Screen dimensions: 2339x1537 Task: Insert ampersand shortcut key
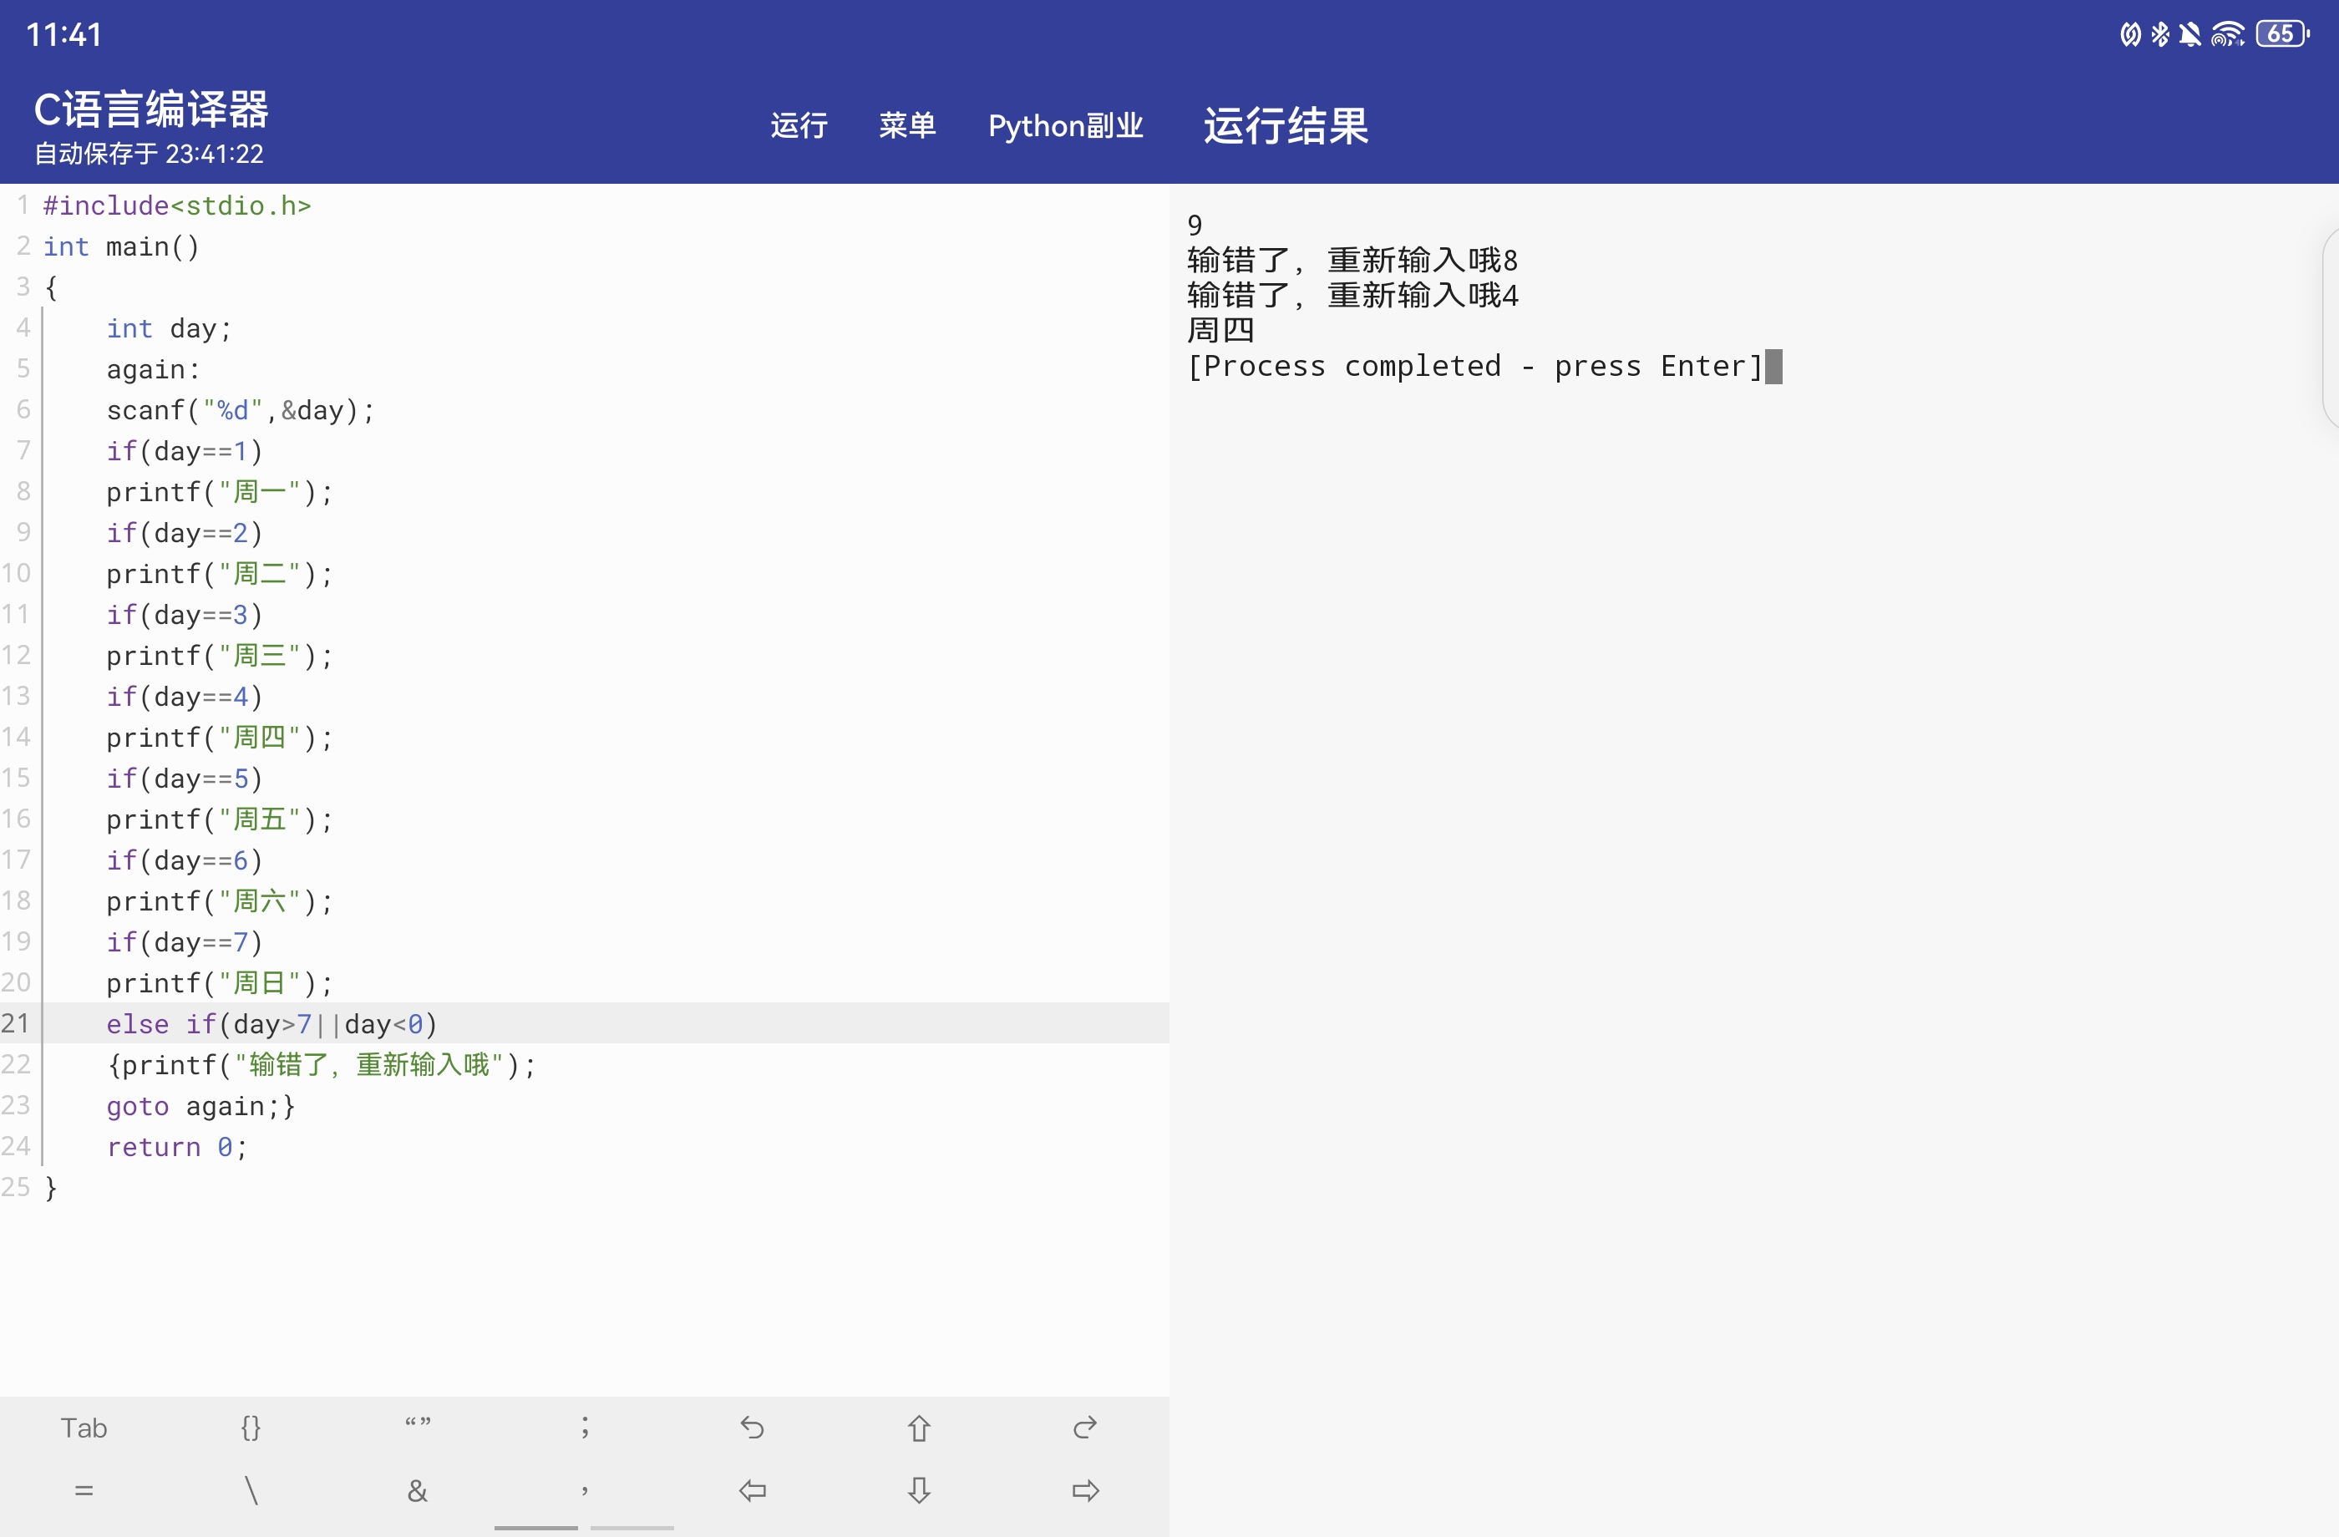coord(418,1491)
